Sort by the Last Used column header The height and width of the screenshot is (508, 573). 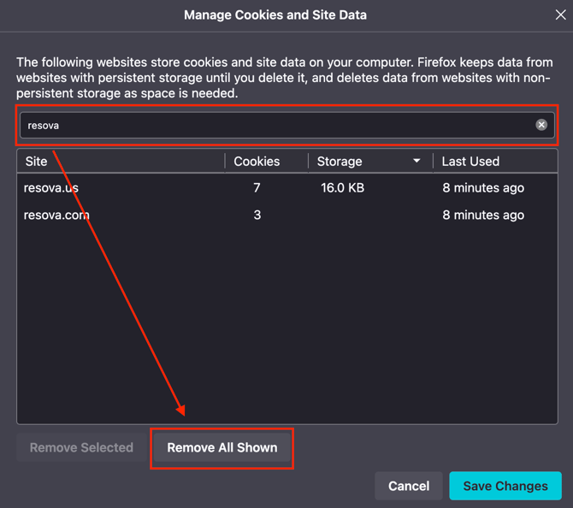(495, 161)
